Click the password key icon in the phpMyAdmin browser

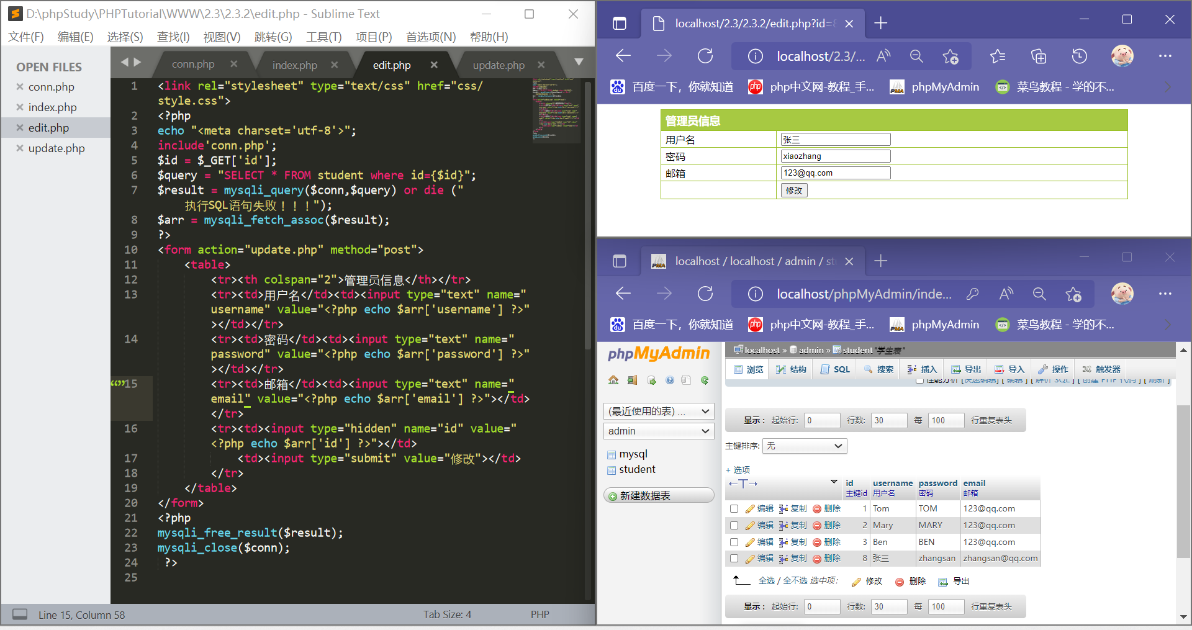tap(972, 294)
